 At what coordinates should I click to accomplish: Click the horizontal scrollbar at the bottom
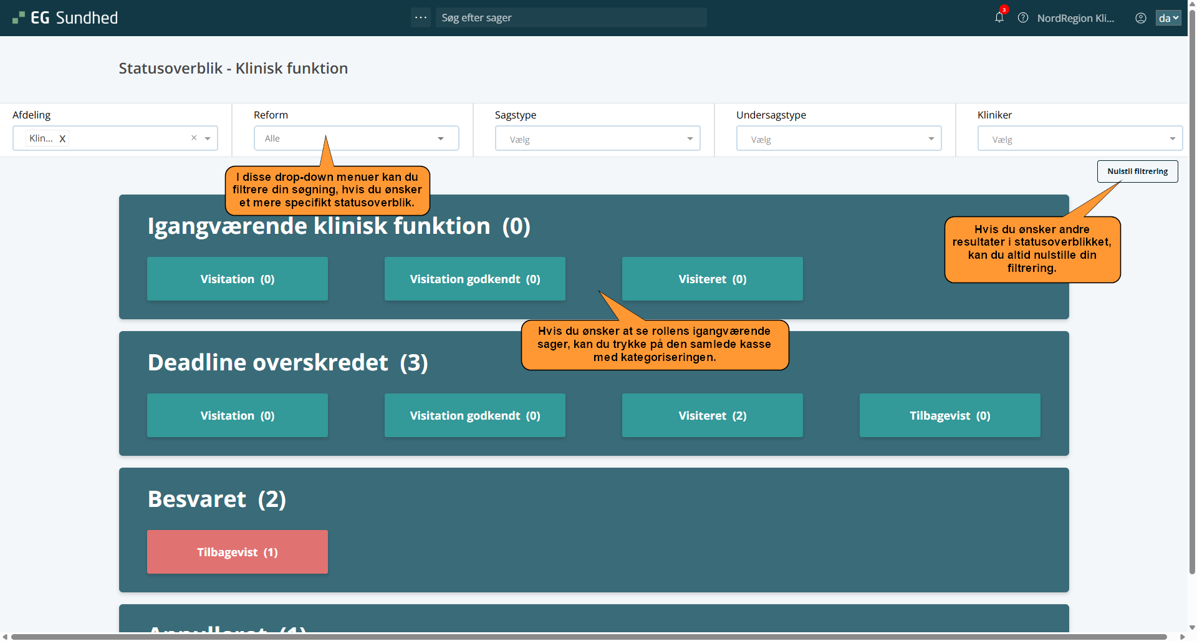pyautogui.click(x=589, y=637)
